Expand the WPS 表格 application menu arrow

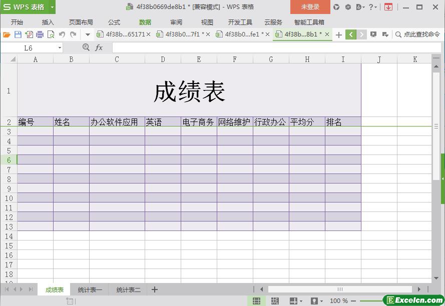click(52, 7)
